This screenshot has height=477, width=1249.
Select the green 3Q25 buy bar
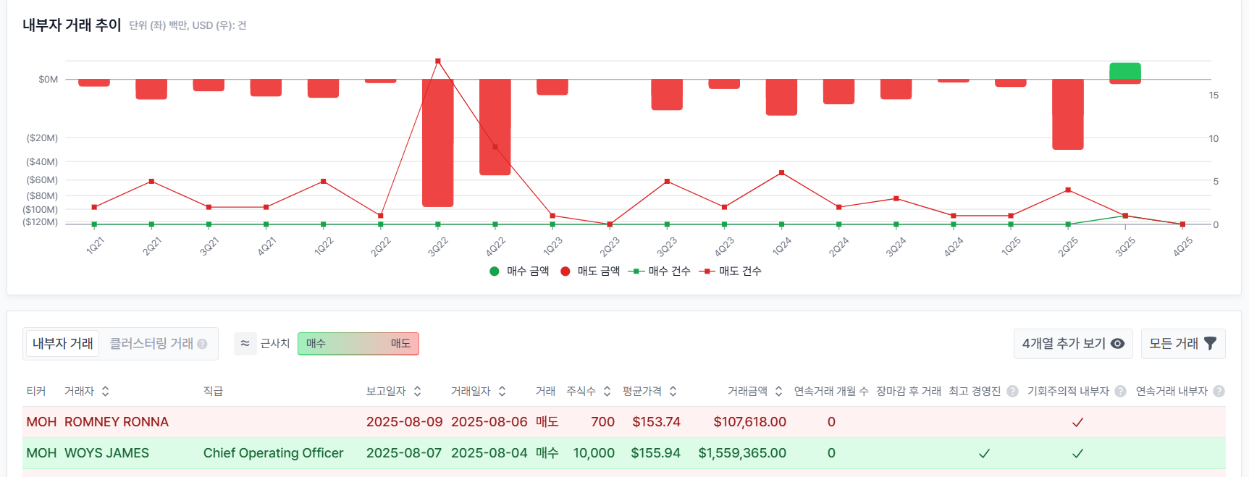[1125, 71]
